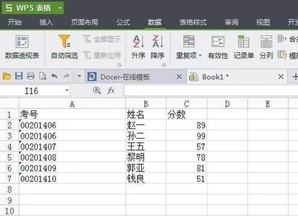Open 有效性 data validation
Viewport: 298px width, 216px height.
[218, 47]
